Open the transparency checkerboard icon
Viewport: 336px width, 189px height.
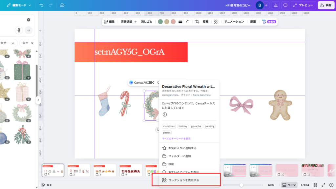216,22
